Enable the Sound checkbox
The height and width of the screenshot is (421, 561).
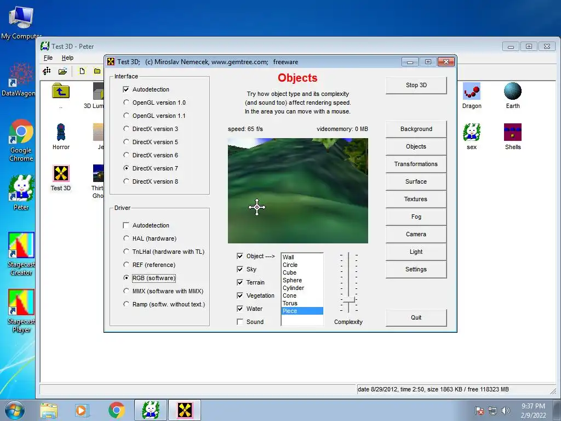coord(240,322)
